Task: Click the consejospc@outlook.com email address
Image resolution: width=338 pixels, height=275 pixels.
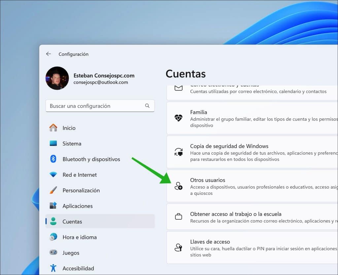Action: tap(101, 82)
